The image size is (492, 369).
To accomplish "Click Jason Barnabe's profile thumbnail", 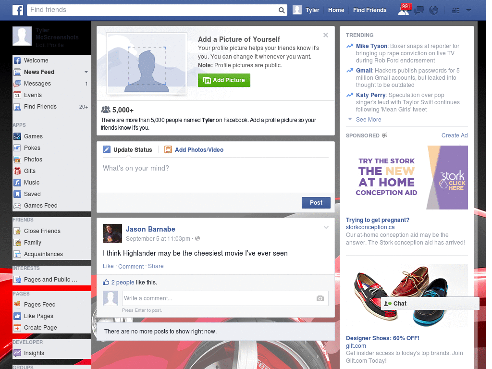I will coord(112,234).
